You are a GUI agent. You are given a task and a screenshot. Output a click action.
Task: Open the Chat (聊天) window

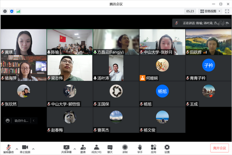tap(110, 148)
